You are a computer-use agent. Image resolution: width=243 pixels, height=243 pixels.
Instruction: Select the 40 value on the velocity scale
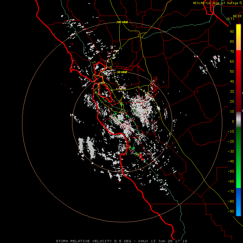pos(232,81)
